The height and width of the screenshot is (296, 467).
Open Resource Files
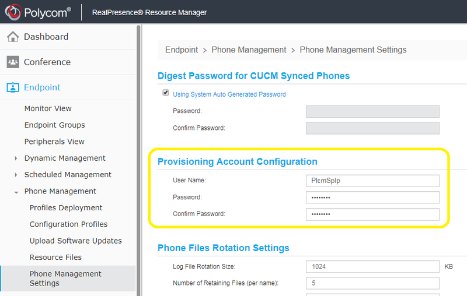pos(55,258)
